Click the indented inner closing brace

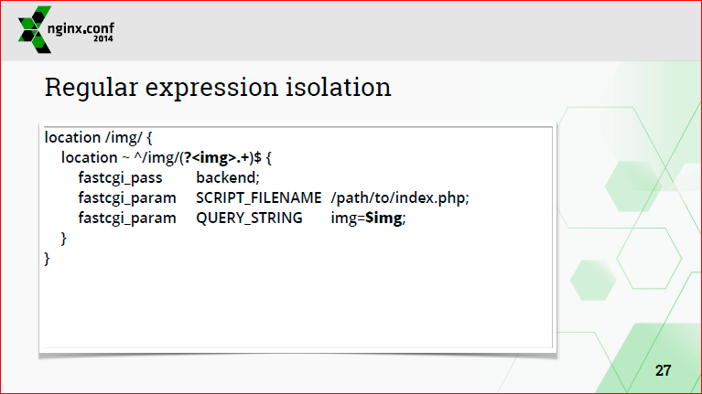point(64,239)
